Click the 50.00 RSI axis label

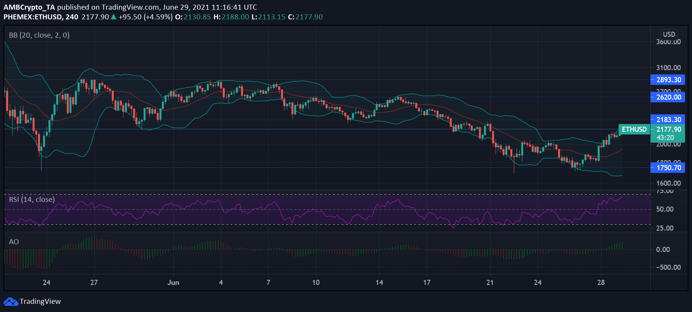click(x=665, y=209)
